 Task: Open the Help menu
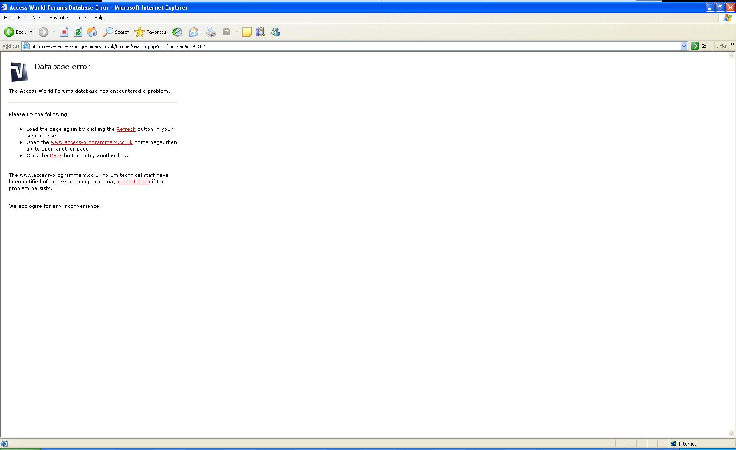(99, 18)
